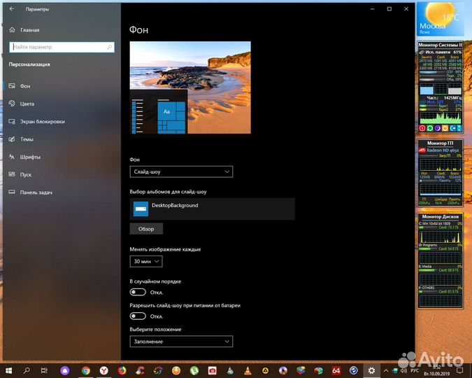This screenshot has width=472, height=378.
Task: Open Firefox from the taskbar
Action: point(122,370)
